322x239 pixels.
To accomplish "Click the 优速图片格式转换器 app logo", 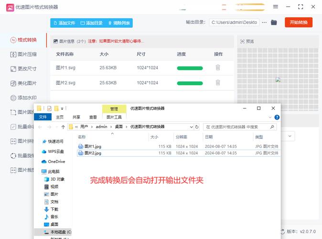I will pyautogui.click(x=10, y=7).
